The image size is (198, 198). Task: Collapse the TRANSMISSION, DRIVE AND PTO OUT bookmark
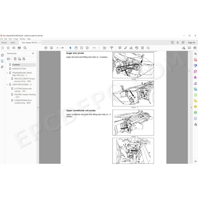[x=7, y=73]
